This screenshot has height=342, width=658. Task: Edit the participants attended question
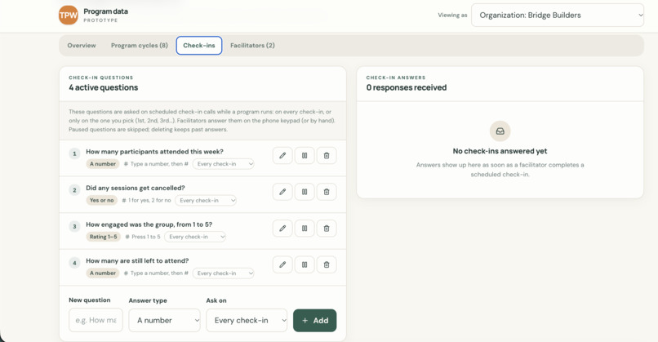point(282,156)
